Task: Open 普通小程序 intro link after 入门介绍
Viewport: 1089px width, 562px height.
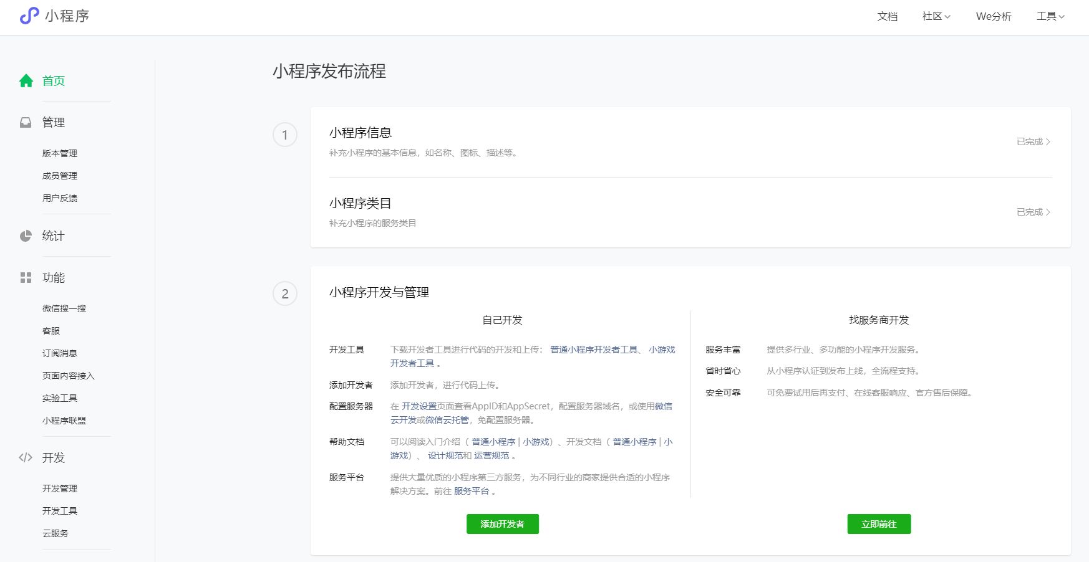Action: [493, 442]
